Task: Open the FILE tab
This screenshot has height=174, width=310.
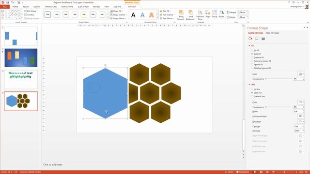Action: tap(5, 7)
